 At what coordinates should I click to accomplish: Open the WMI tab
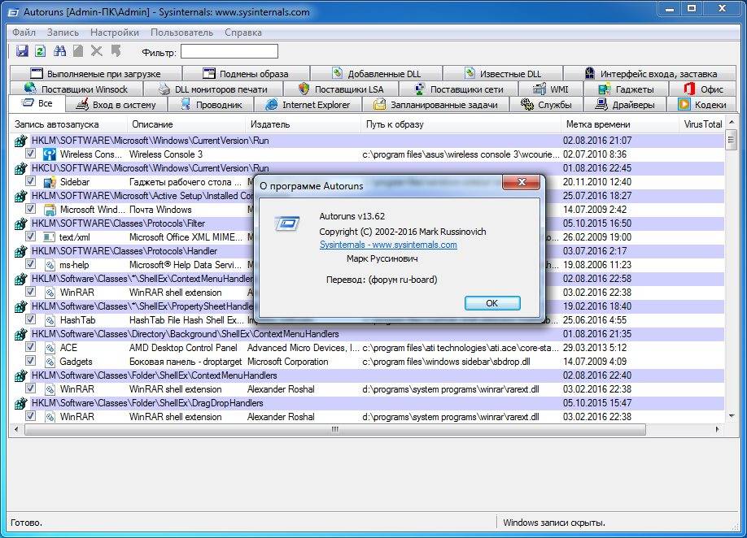pyautogui.click(x=550, y=89)
